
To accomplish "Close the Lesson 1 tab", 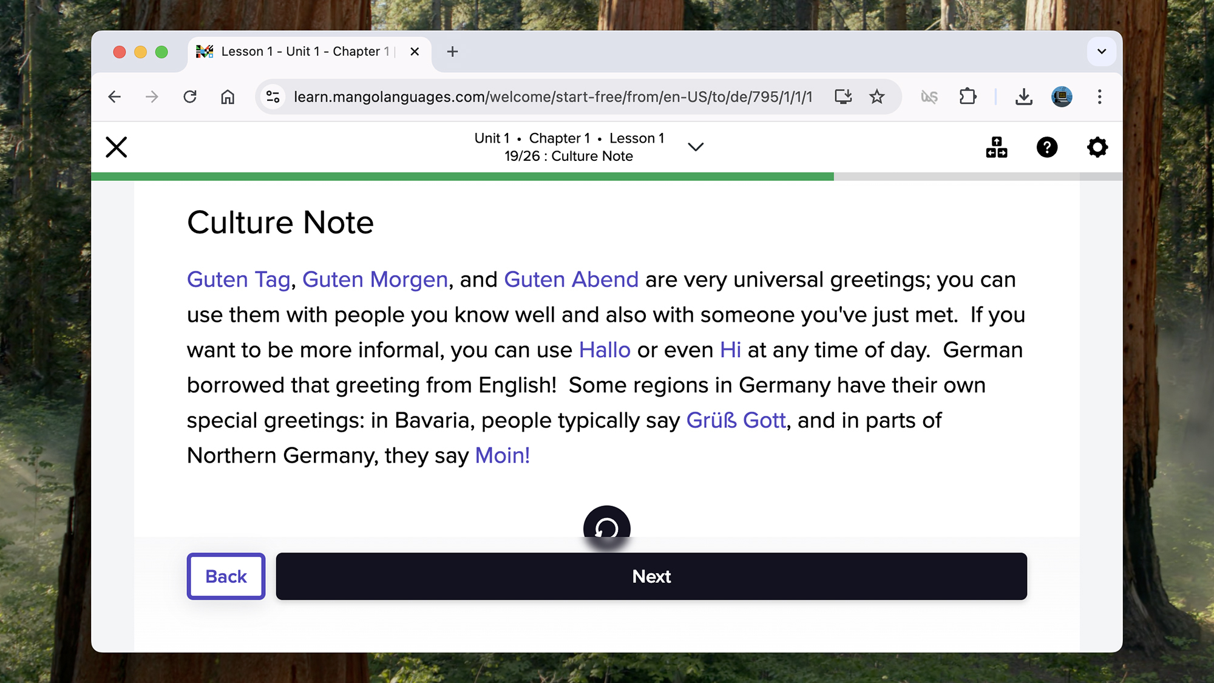I will pos(415,52).
